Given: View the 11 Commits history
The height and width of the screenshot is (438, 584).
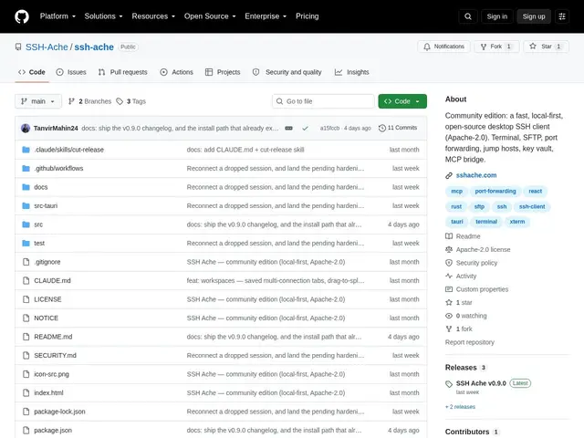Looking at the screenshot, I should (x=398, y=128).
